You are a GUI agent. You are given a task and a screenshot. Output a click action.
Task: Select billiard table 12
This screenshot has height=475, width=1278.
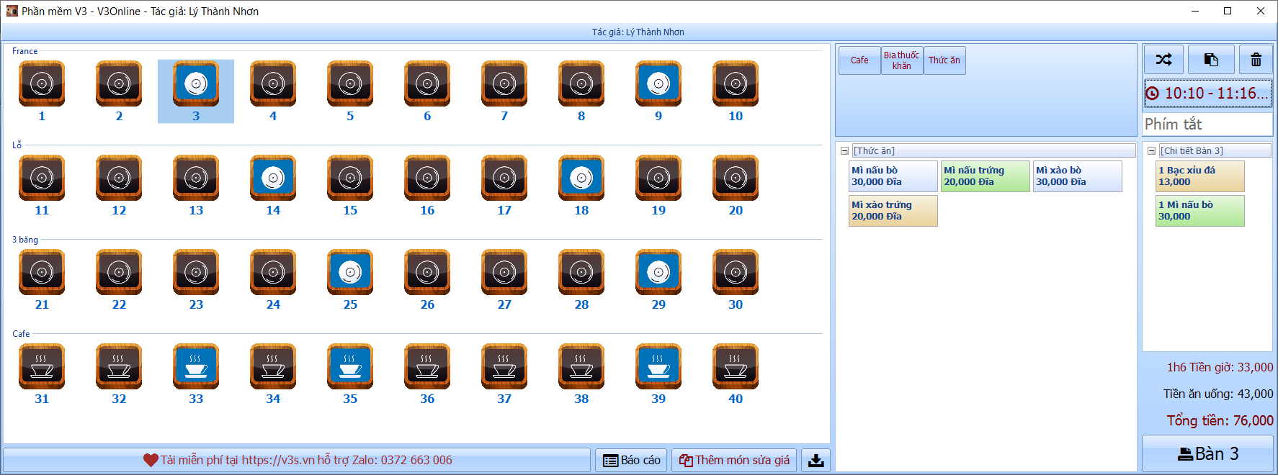pos(119,186)
